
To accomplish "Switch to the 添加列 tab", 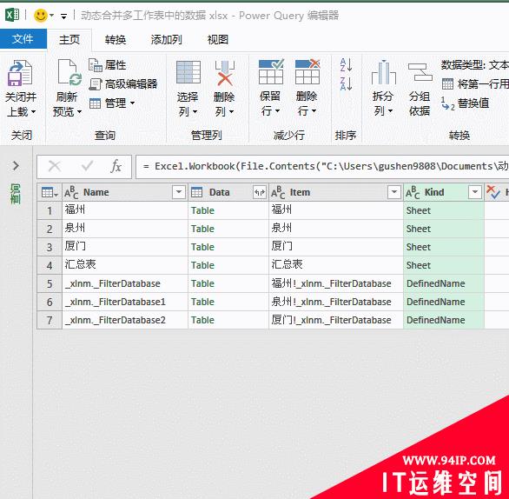I will 166,40.
